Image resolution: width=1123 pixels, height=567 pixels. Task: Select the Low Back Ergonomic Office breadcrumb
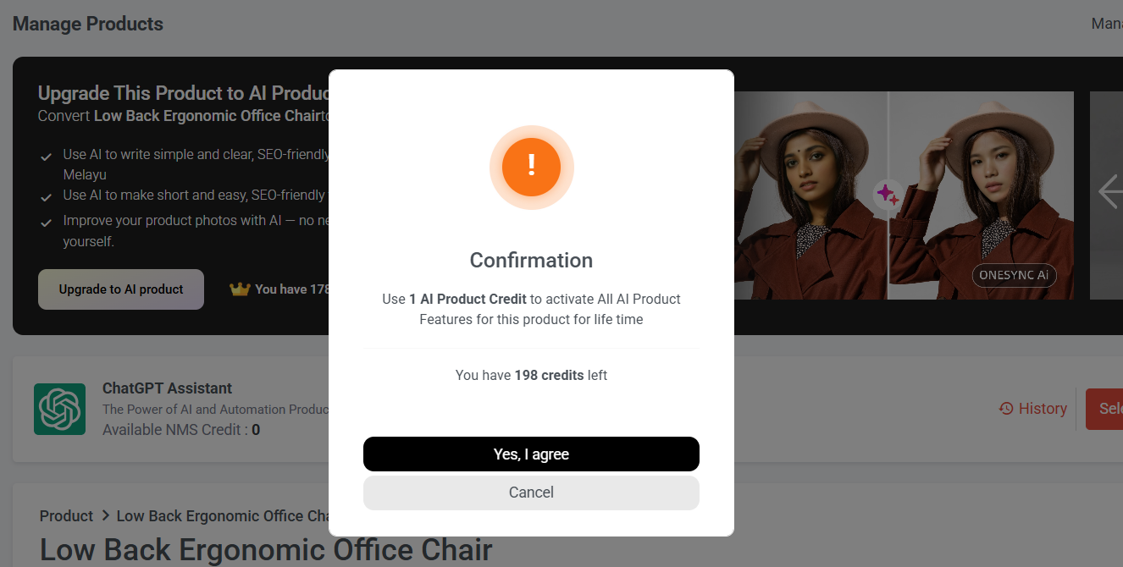pos(222,516)
